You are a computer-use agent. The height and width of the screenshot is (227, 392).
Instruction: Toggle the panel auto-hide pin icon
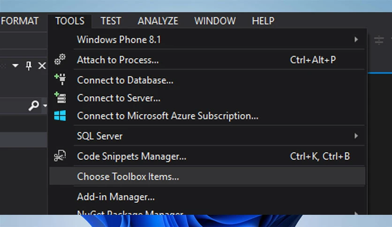pyautogui.click(x=29, y=66)
